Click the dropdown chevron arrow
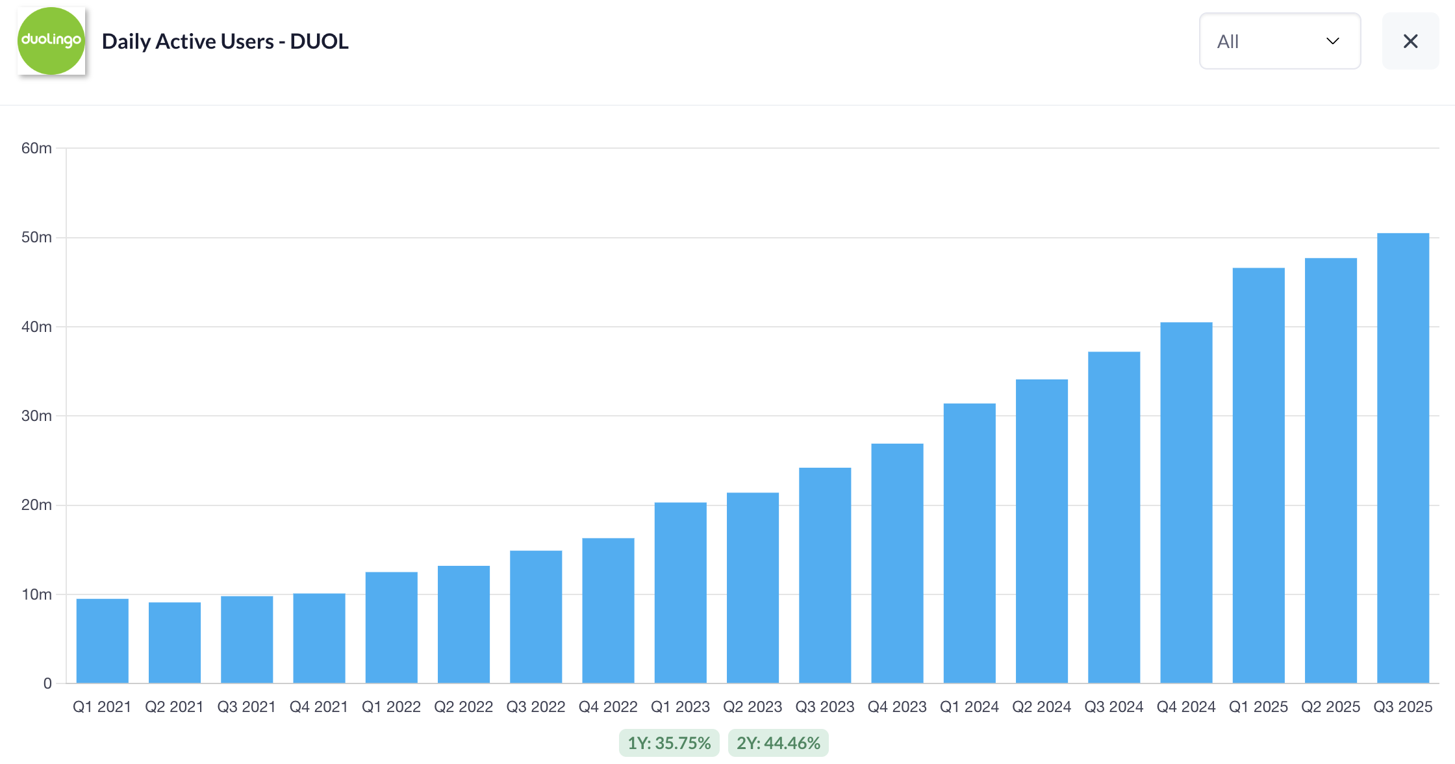The image size is (1455, 764). click(x=1332, y=41)
